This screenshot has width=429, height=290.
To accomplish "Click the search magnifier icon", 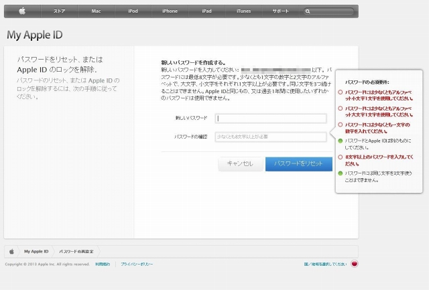I will 308,11.
